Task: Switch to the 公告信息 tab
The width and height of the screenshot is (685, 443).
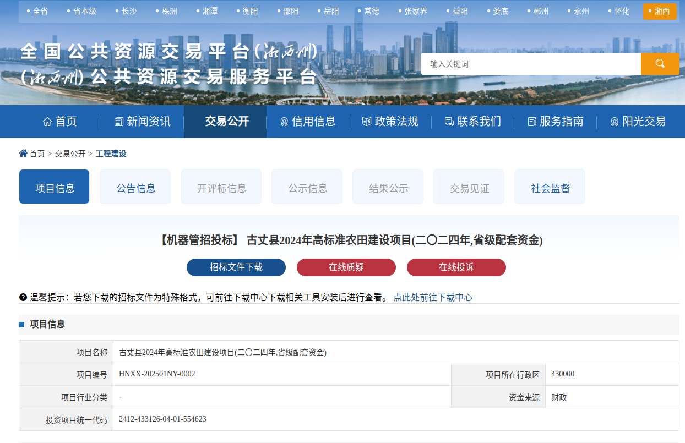Action: coord(135,187)
